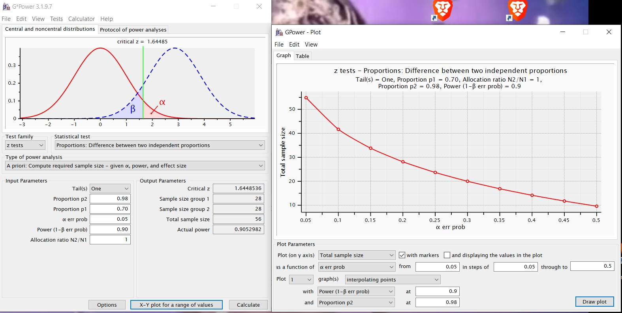Open the Tail(s) dropdown
The width and height of the screenshot is (622, 313).
pyautogui.click(x=110, y=189)
